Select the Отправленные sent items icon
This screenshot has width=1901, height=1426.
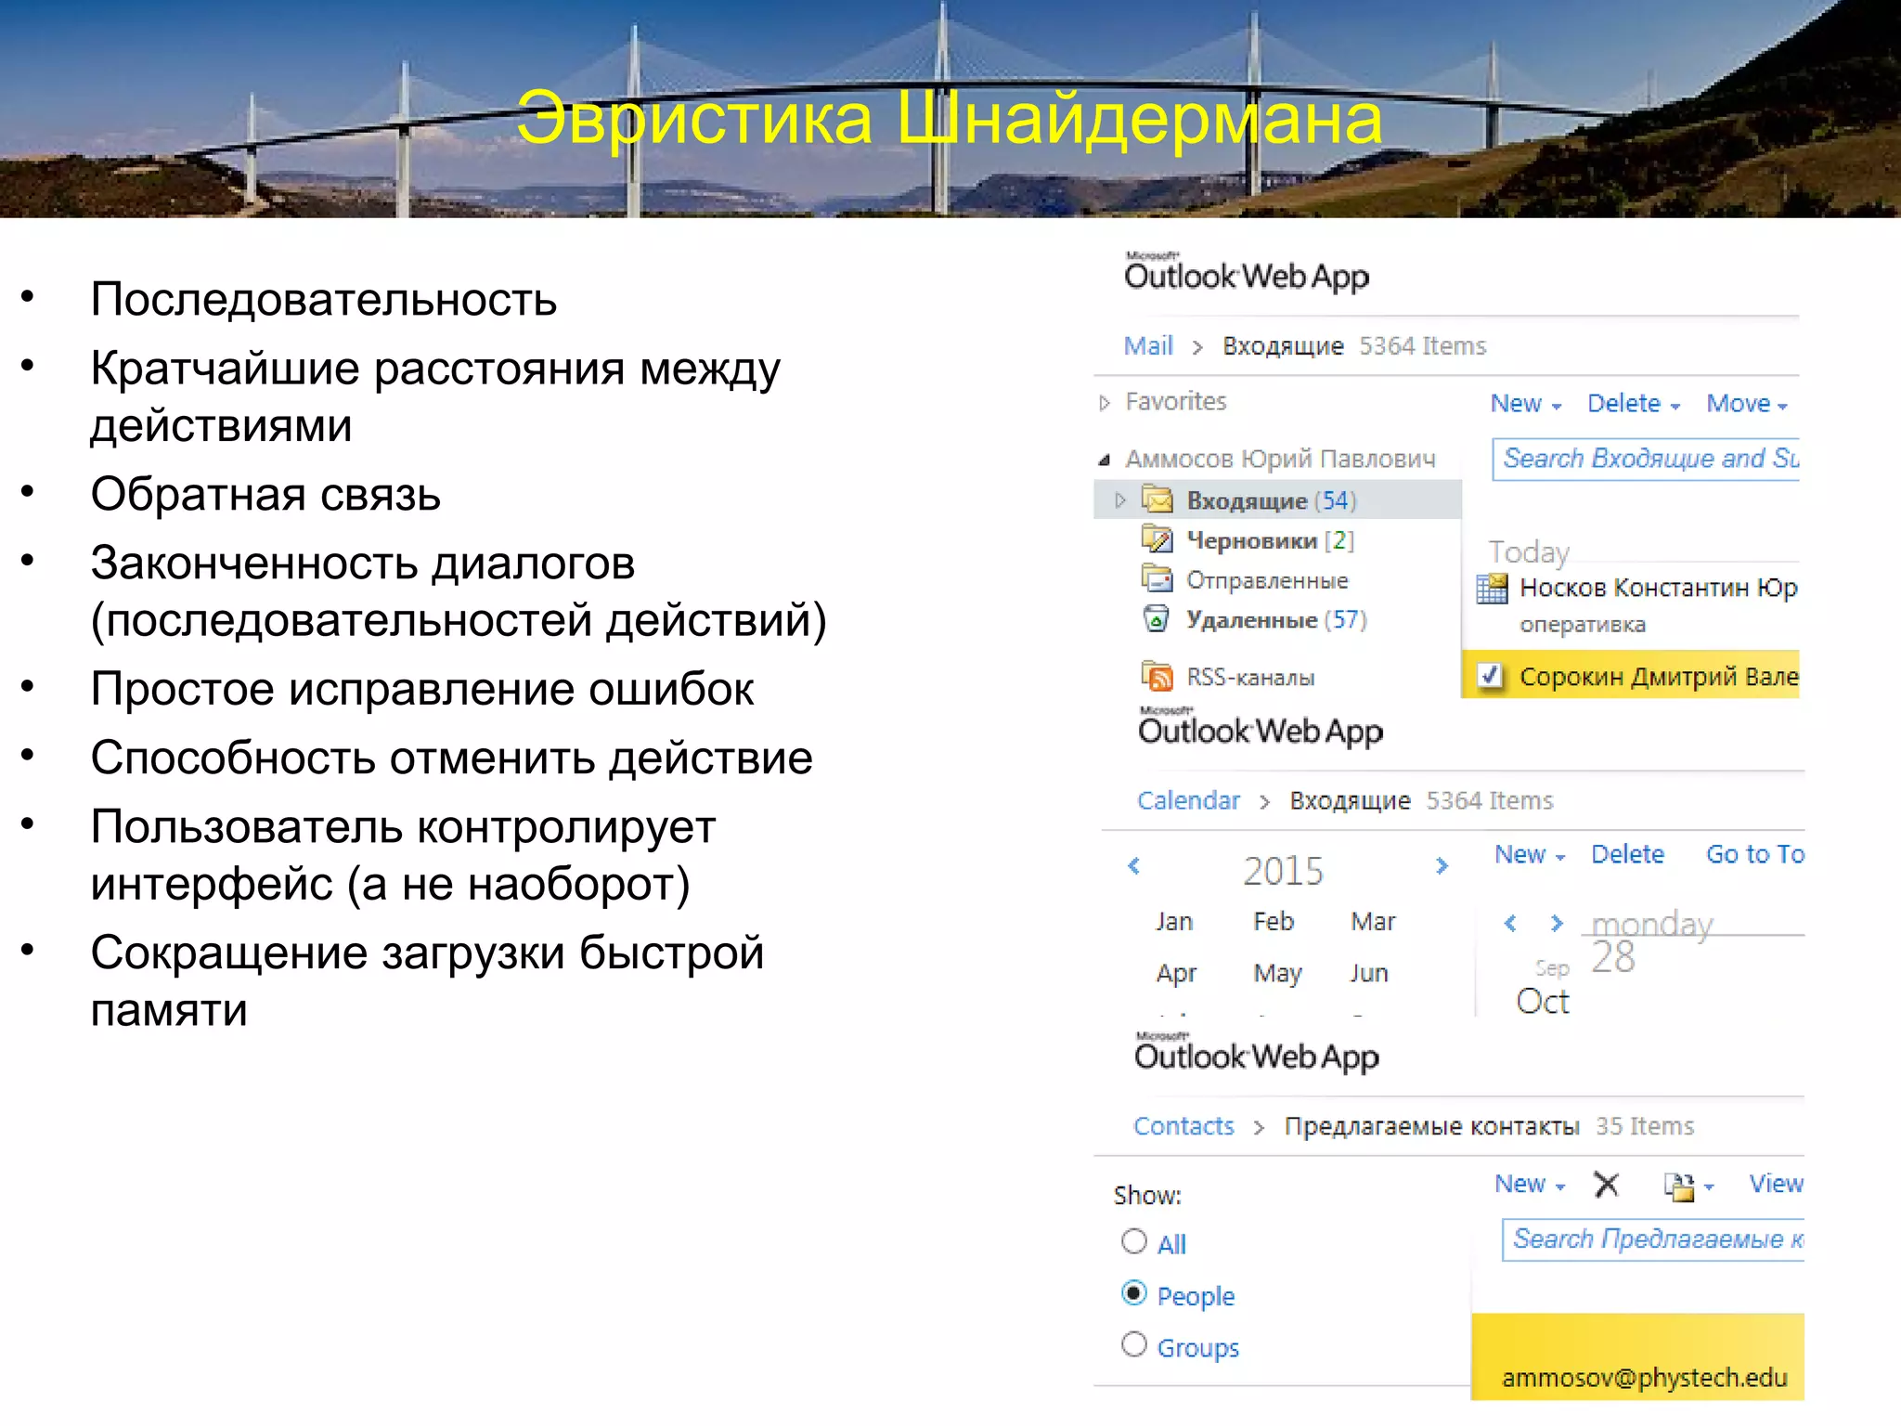coord(1157,579)
